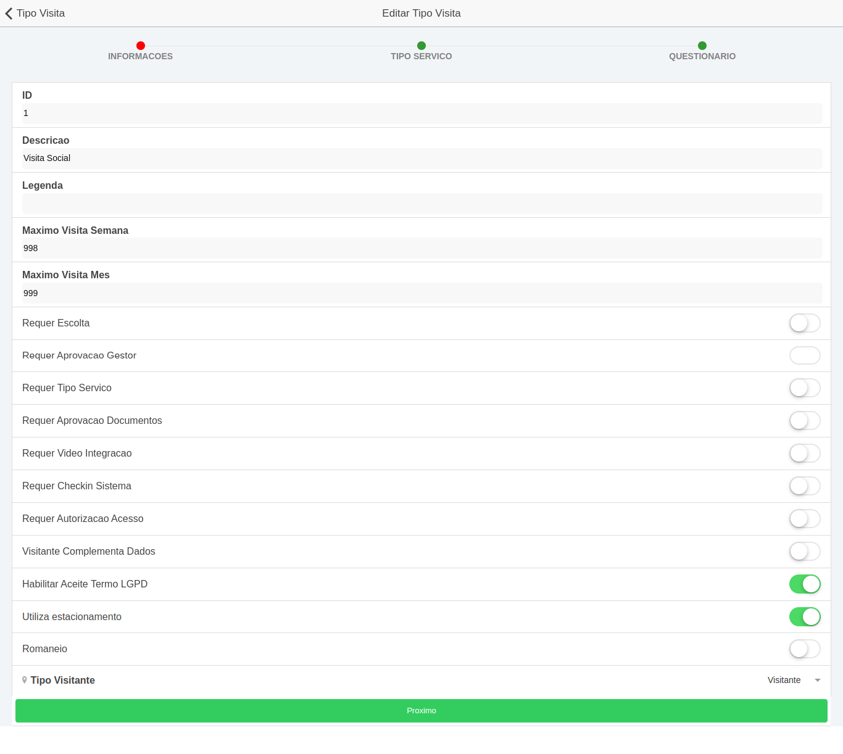Click the Maximo Visita Semana field
The image size is (843, 754).
pyautogui.click(x=421, y=248)
